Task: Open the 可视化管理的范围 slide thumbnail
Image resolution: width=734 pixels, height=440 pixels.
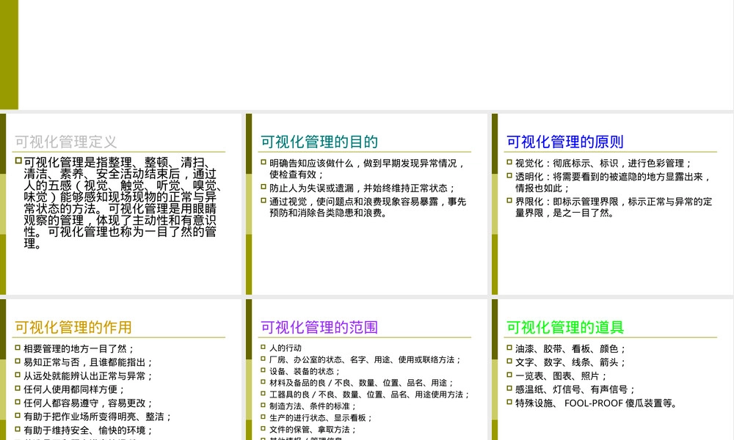Action: coord(366,370)
